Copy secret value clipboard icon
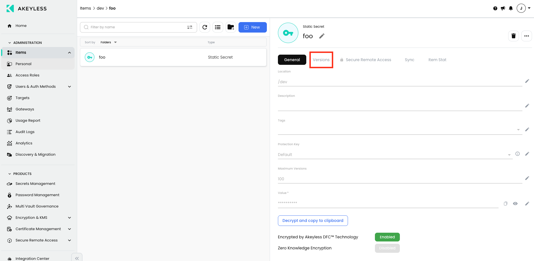This screenshot has height=261, width=534. coord(505,204)
